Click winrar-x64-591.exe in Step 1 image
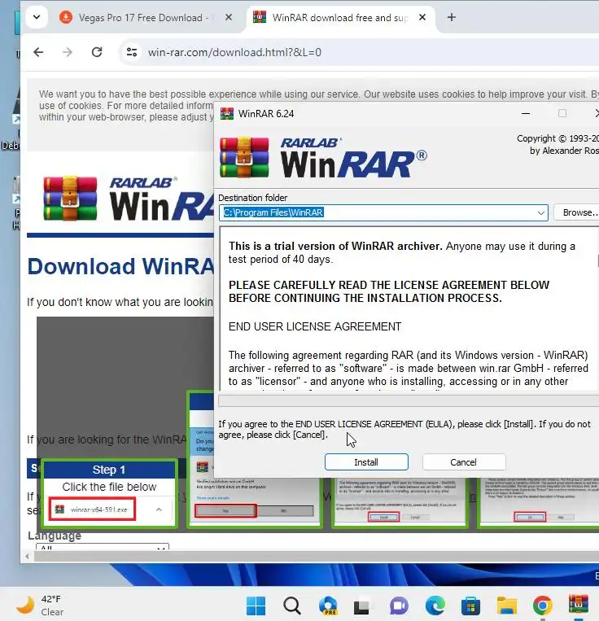Image resolution: width=599 pixels, height=621 pixels. [93, 509]
